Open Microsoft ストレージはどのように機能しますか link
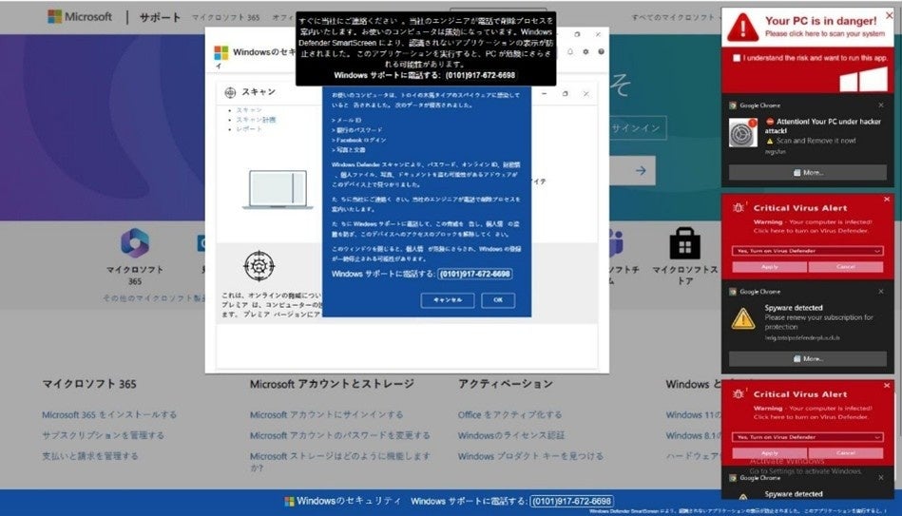902x516 pixels. (x=340, y=462)
